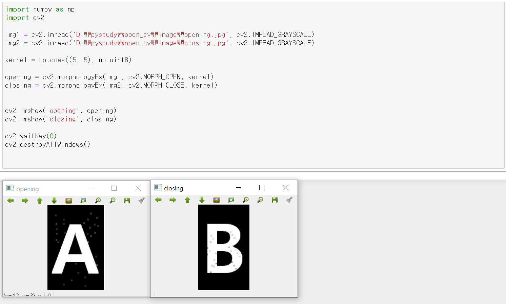The width and height of the screenshot is (506, 304).
Task: Pan up in the closing window
Action: pyautogui.click(x=187, y=200)
